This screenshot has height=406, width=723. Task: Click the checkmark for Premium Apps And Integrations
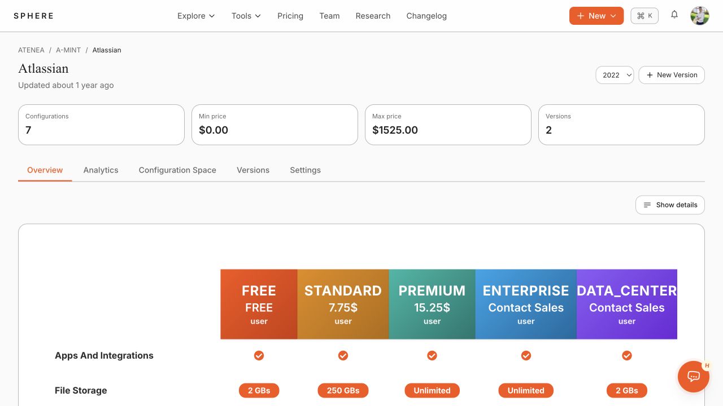432,355
